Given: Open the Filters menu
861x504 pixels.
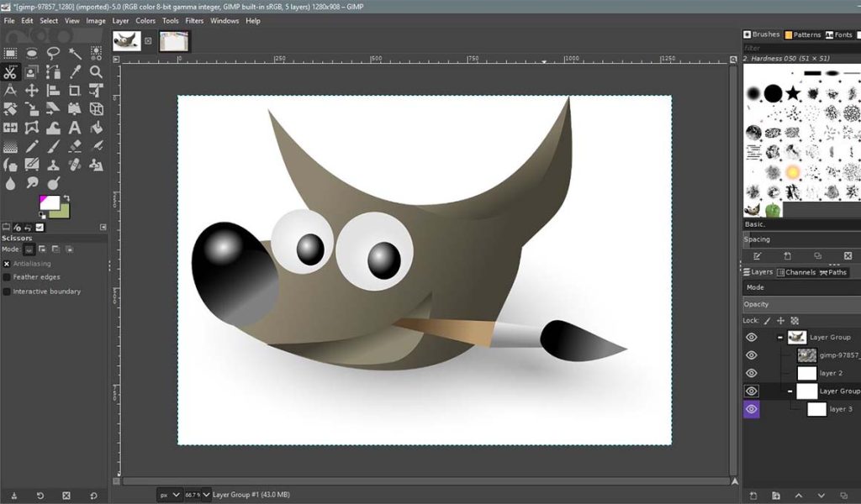Looking at the screenshot, I should [194, 21].
